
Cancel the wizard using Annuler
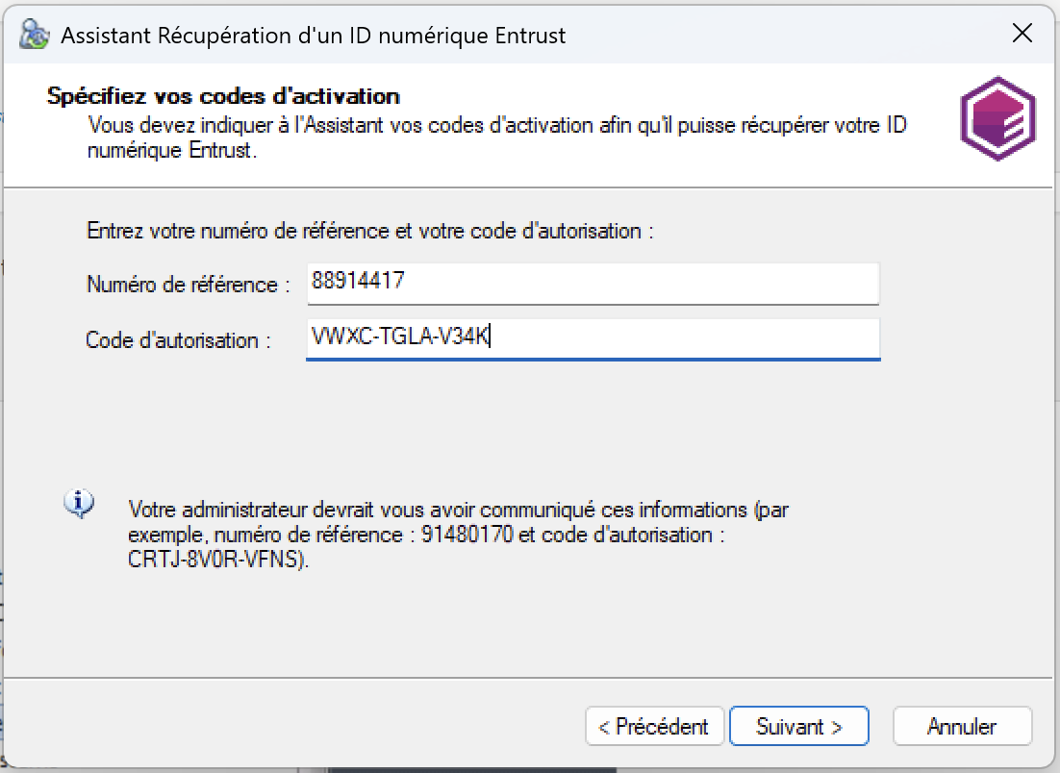click(x=962, y=727)
